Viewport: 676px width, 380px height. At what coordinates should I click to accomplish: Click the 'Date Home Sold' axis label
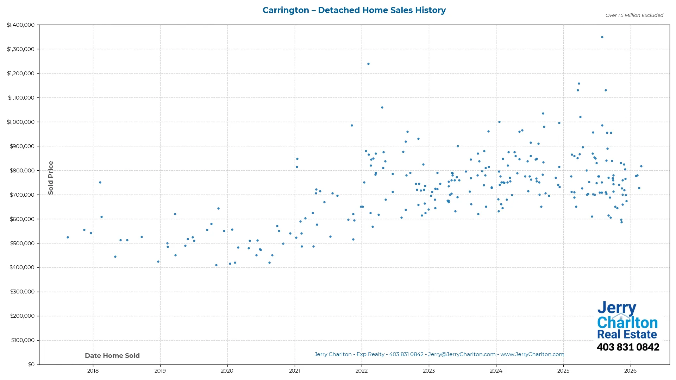click(112, 355)
